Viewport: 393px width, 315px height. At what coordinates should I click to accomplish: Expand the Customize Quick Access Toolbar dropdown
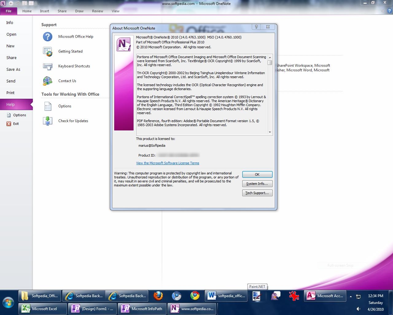point(38,4)
